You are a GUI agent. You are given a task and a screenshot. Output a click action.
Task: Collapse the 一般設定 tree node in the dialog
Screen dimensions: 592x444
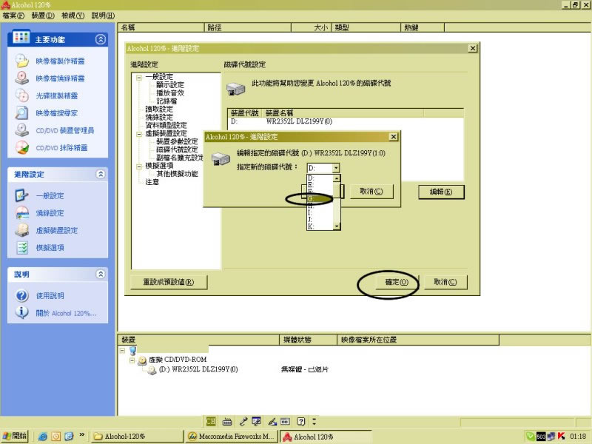tap(139, 78)
